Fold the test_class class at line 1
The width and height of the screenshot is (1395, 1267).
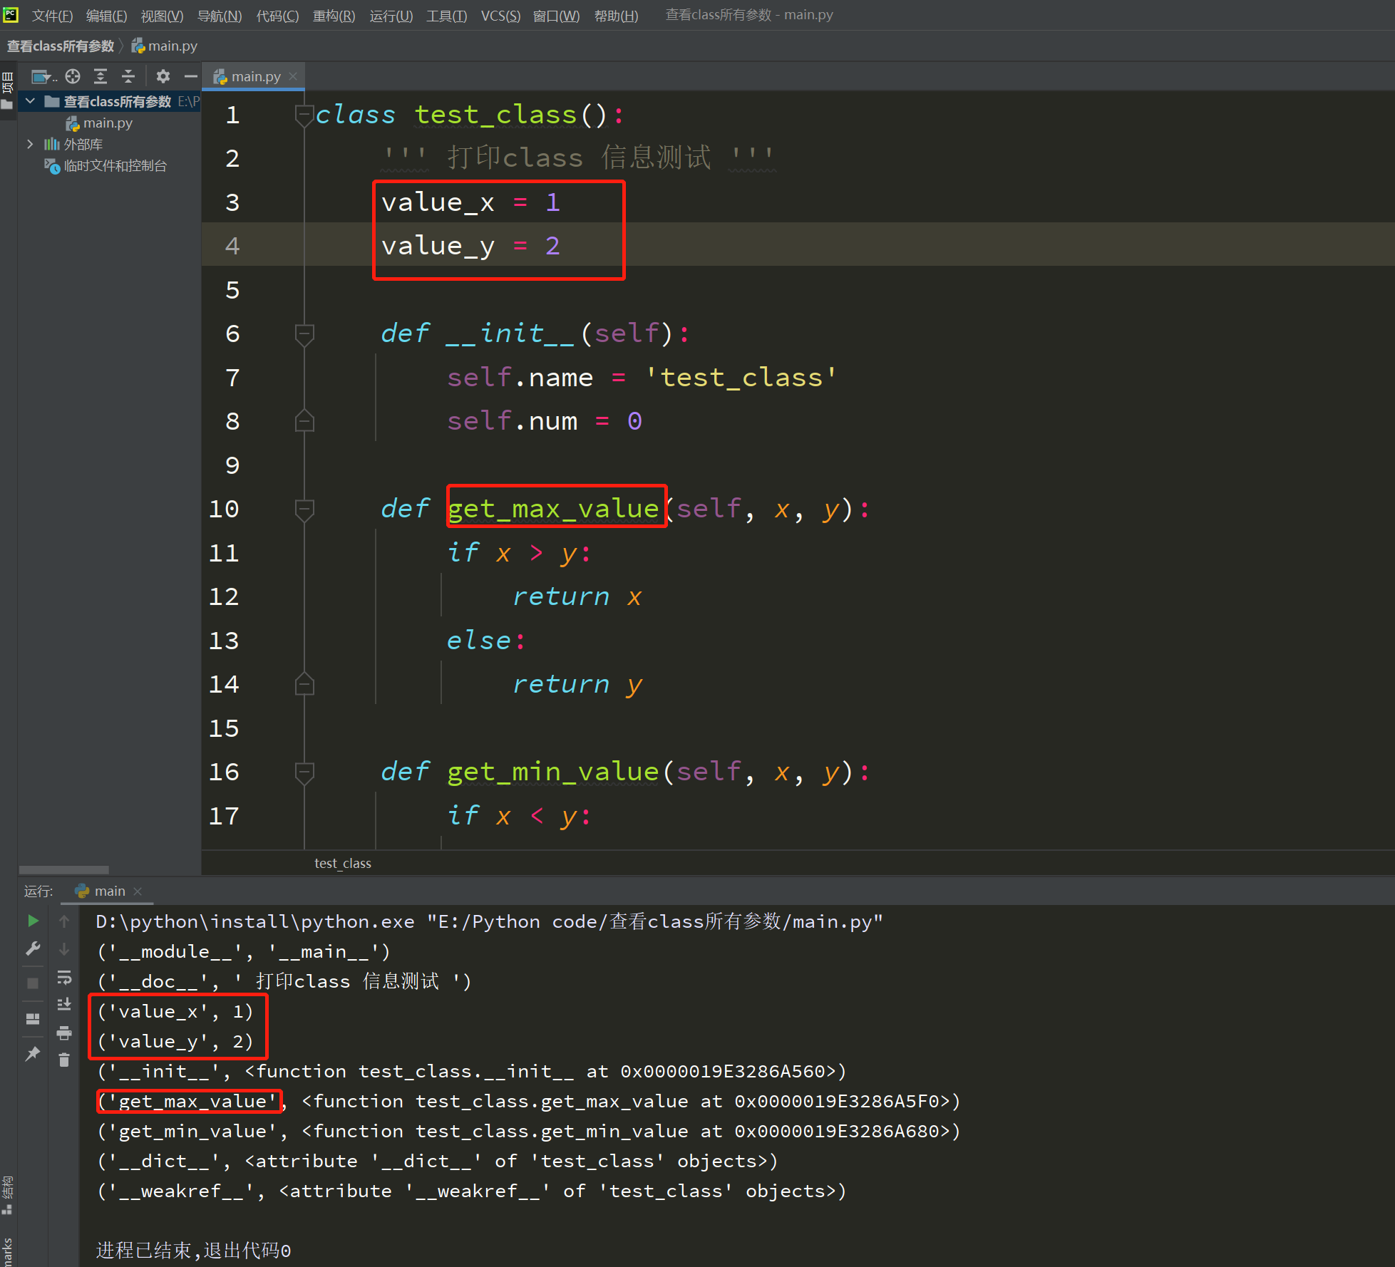[x=304, y=115]
